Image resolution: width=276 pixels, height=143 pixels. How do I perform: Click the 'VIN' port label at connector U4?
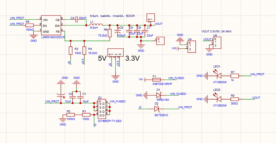pyautogui.click(x=174, y=48)
